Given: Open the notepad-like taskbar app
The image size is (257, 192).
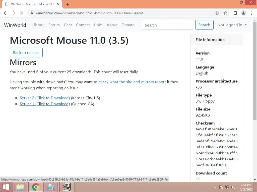Looking at the screenshot, I should click(50, 187).
